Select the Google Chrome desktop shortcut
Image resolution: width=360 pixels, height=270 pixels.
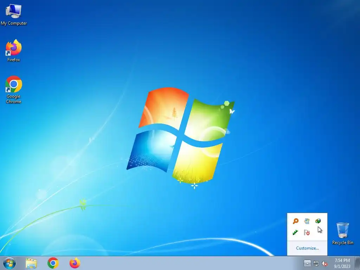pos(14,90)
